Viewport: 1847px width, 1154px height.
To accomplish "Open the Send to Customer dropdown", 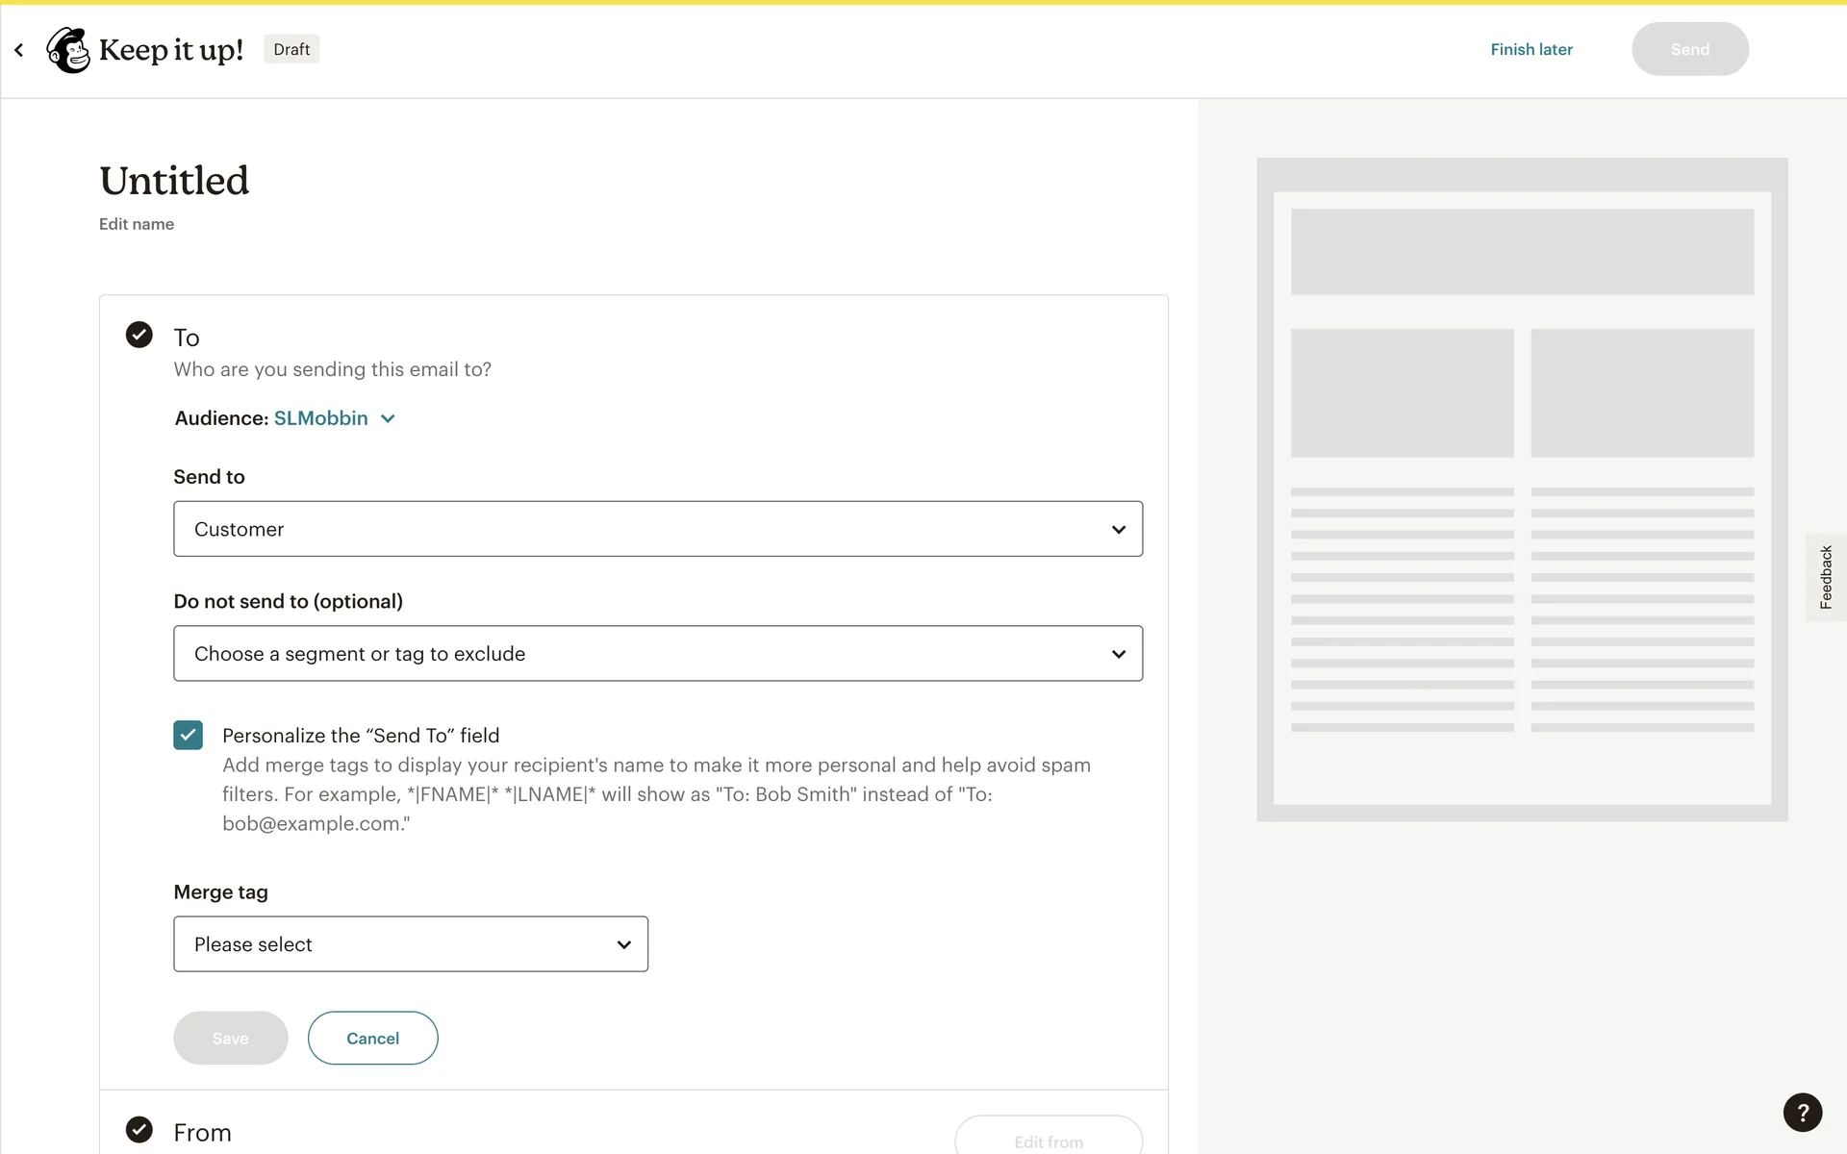I will point(657,529).
